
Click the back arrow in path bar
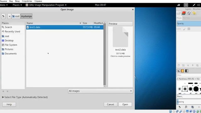click(9, 16)
